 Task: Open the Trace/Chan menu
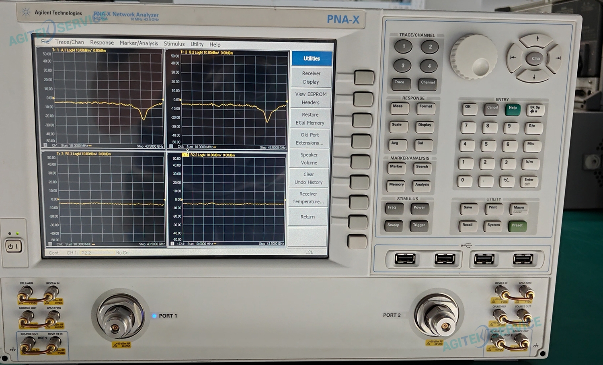[x=70, y=42]
